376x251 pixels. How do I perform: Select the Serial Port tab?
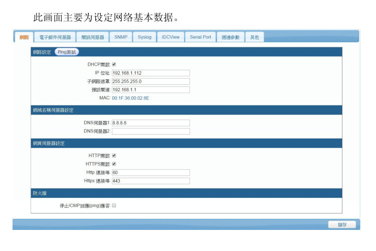201,37
